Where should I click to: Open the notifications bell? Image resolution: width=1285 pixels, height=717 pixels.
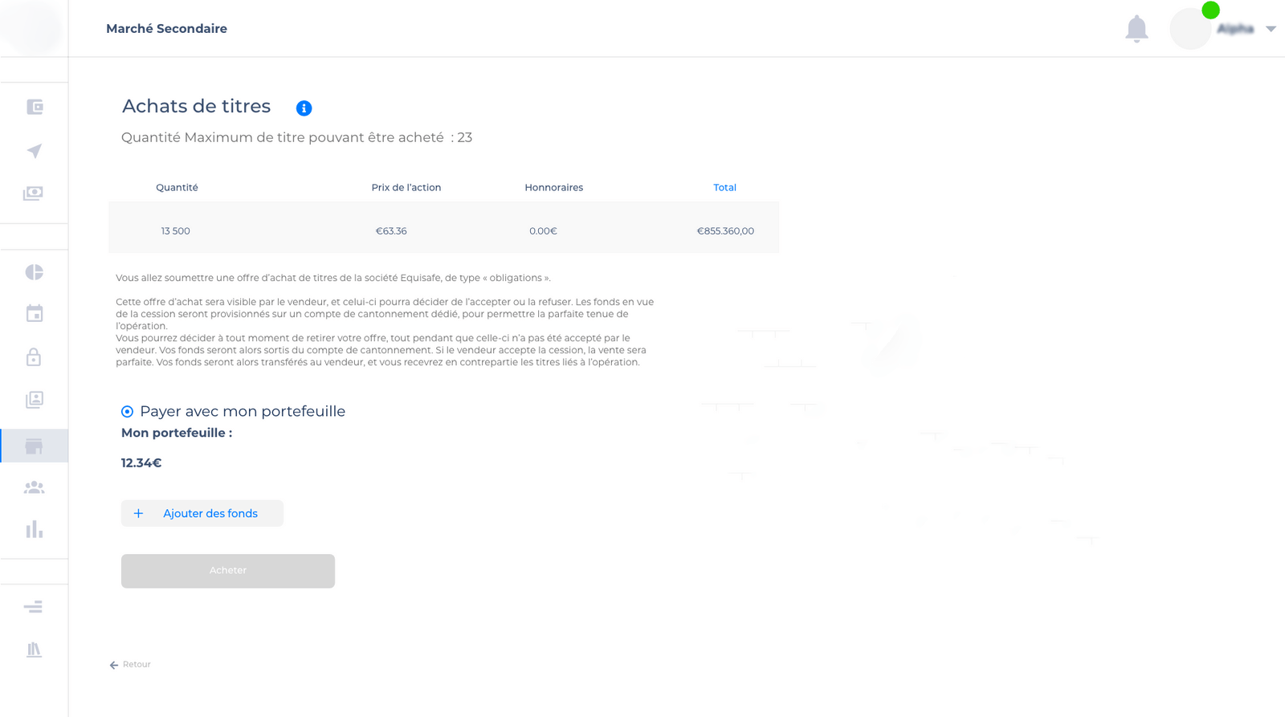point(1136,29)
